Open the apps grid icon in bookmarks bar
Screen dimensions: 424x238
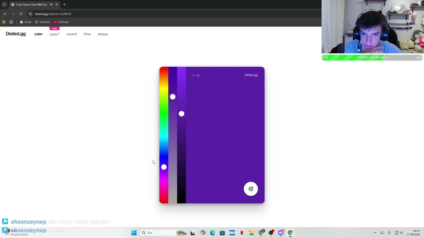[11, 22]
